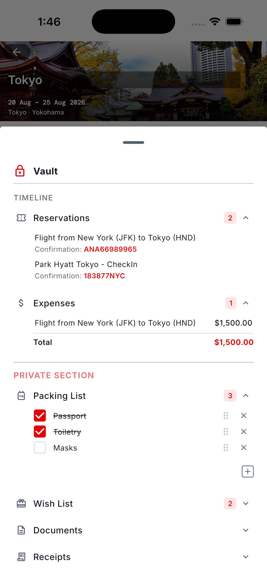This screenshot has width=267, height=582.
Task: Uncheck the Toiletry checkbox
Action: 40,432
